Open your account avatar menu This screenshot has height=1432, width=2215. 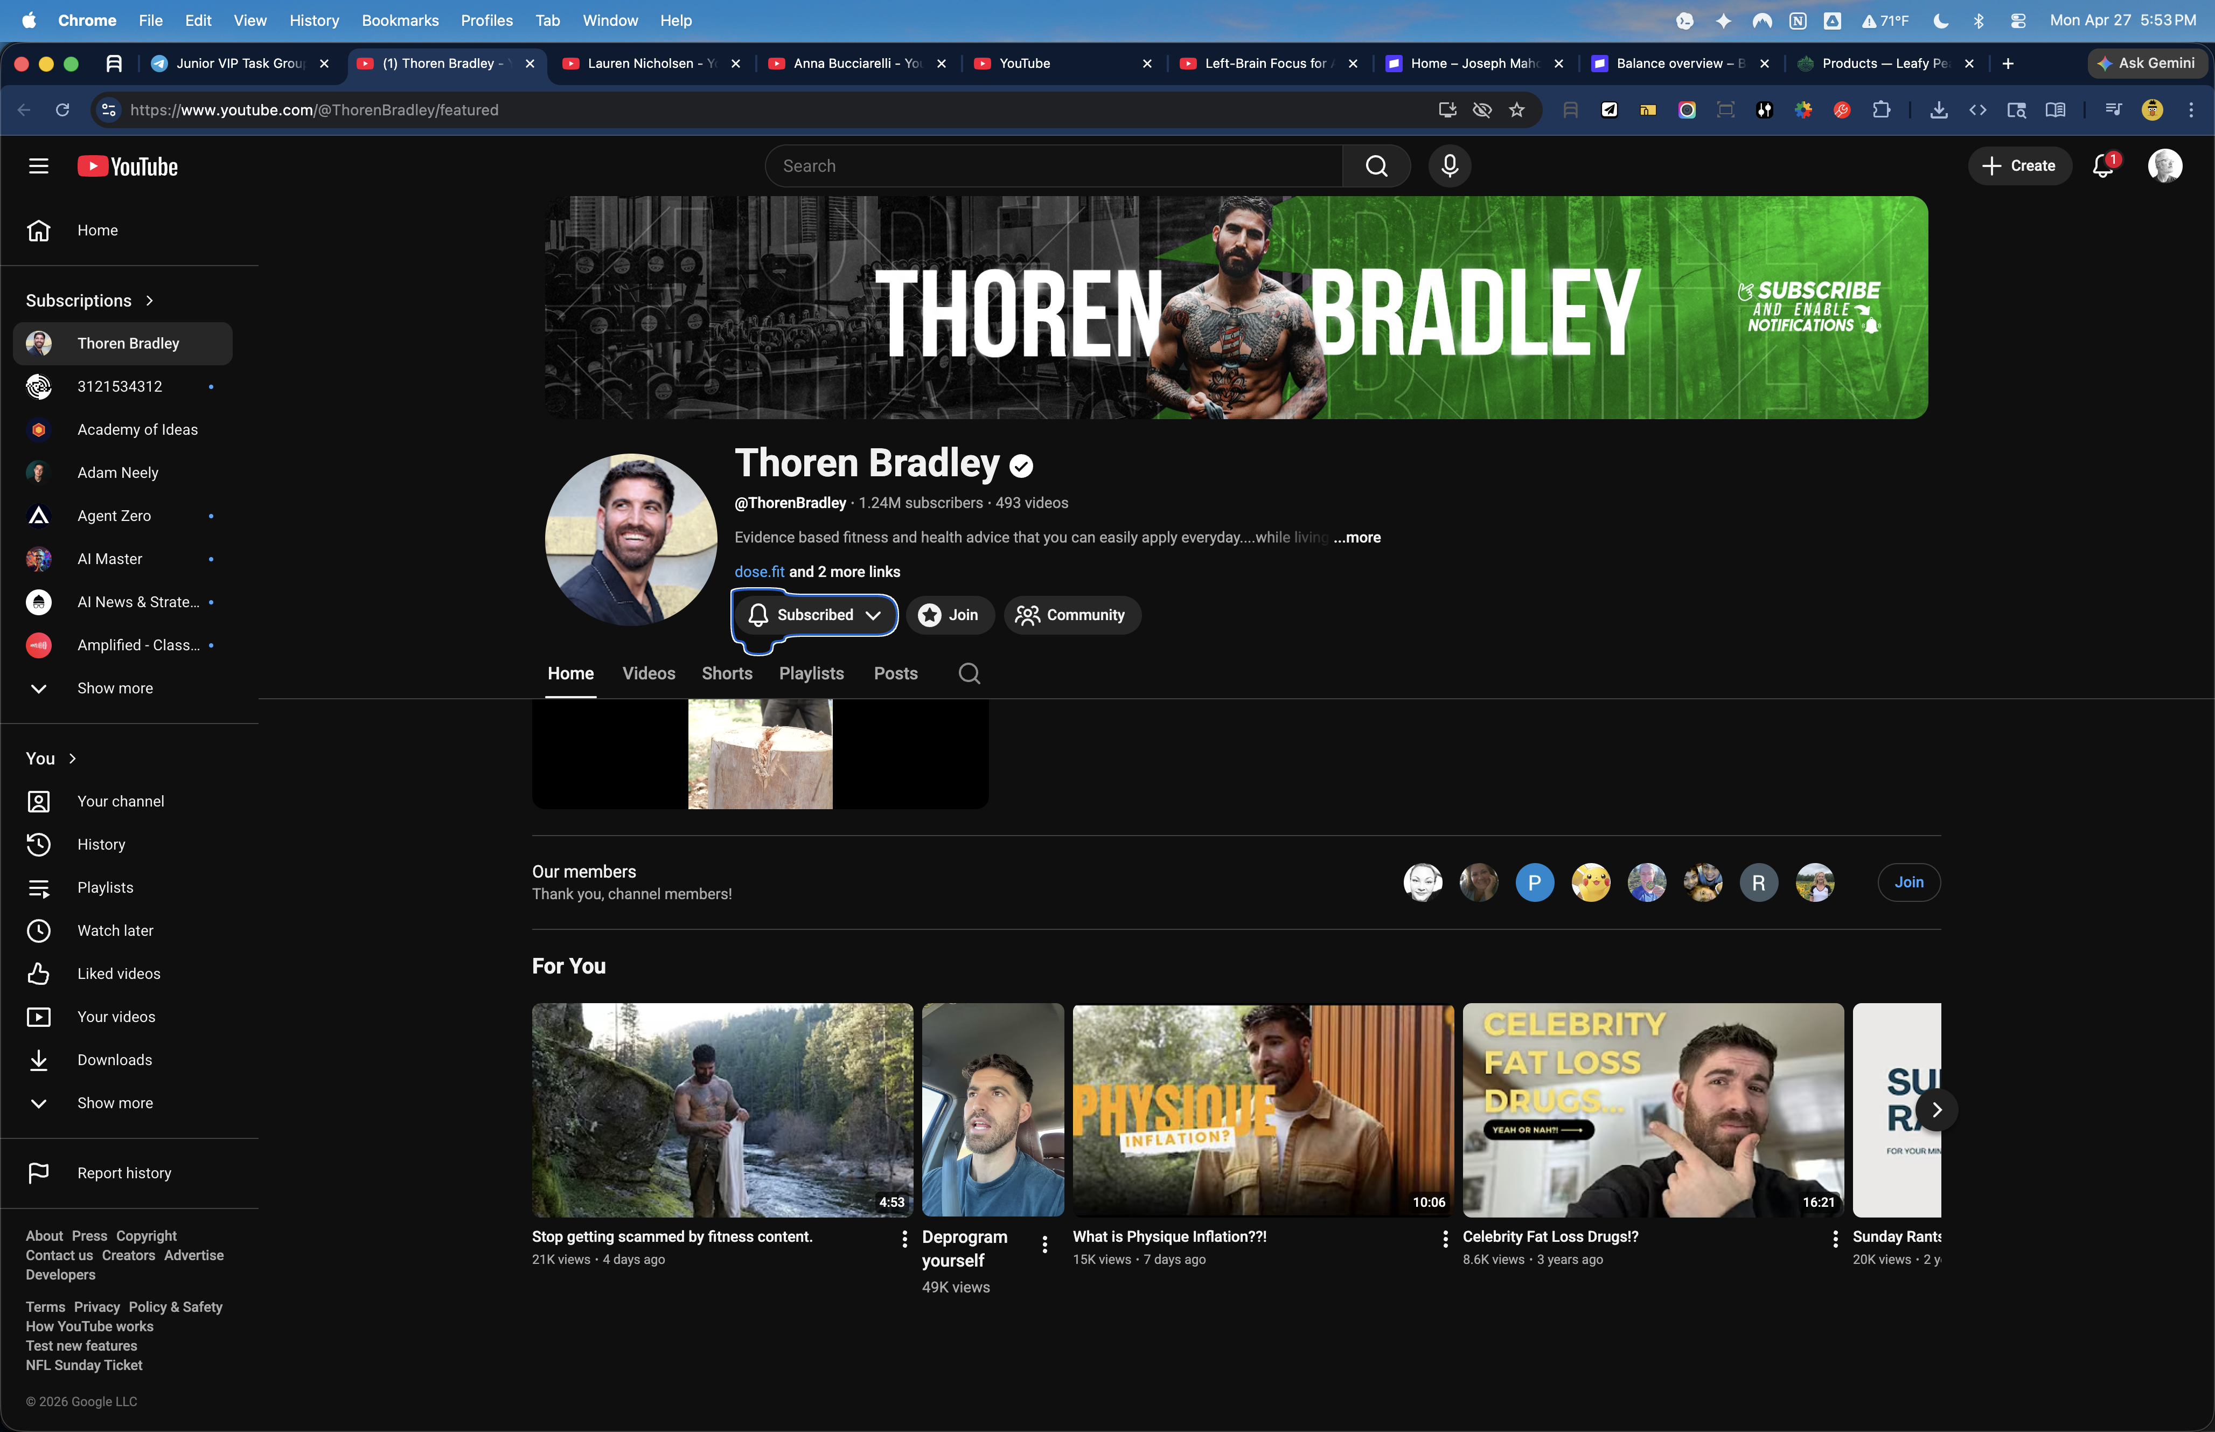coord(2165,166)
